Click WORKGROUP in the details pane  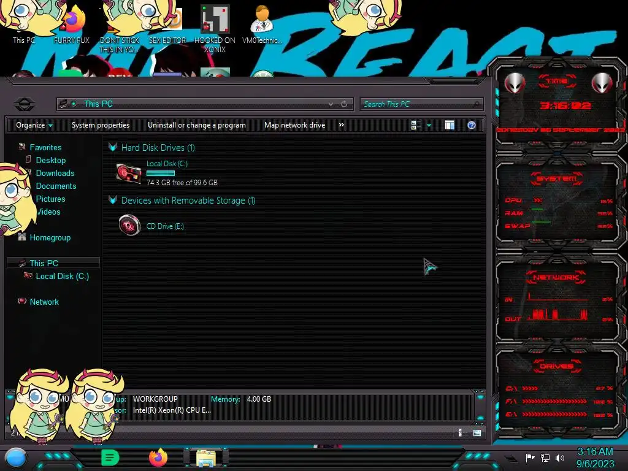[155, 399]
